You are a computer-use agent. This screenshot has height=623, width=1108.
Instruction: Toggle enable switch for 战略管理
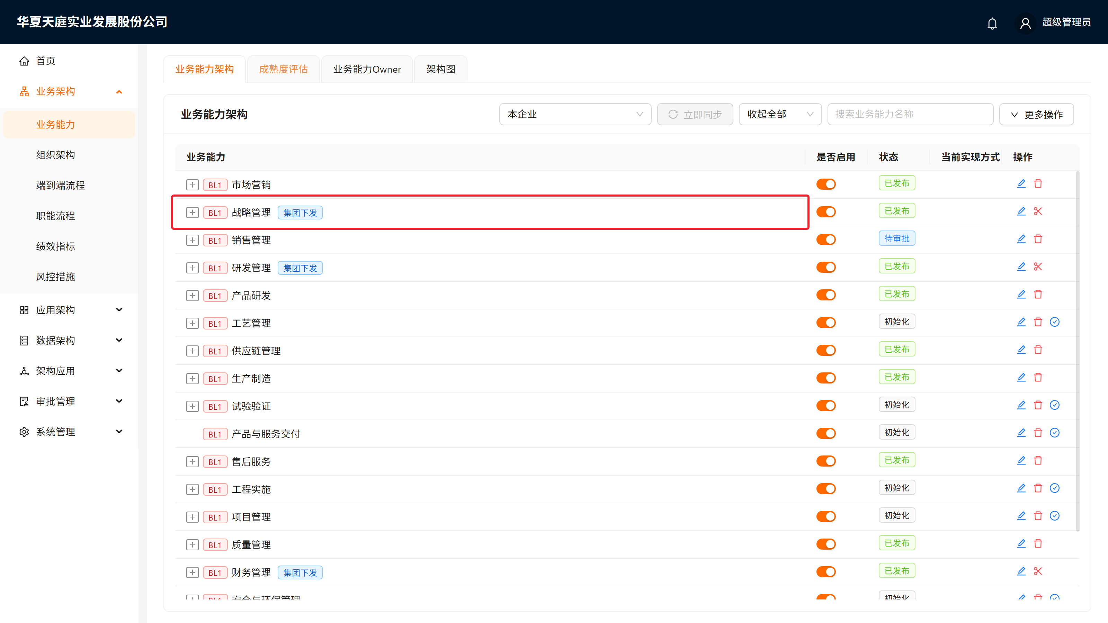(x=826, y=211)
